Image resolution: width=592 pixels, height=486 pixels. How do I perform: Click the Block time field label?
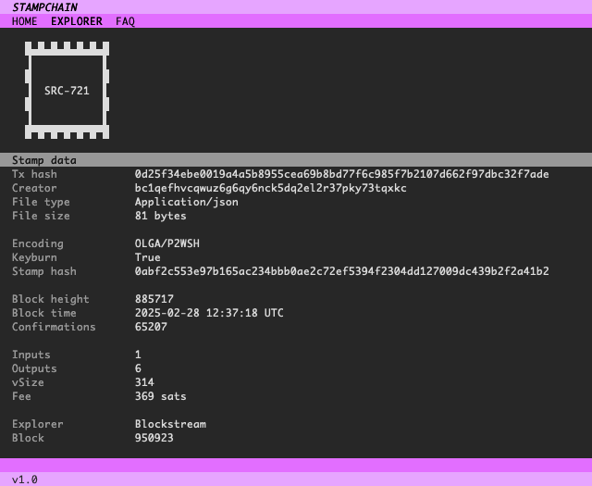tap(44, 313)
